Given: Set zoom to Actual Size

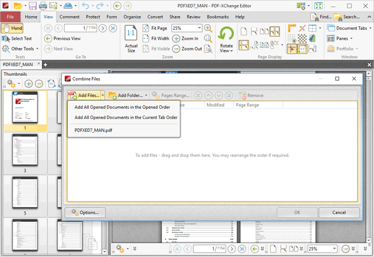Looking at the screenshot, I should (x=131, y=38).
